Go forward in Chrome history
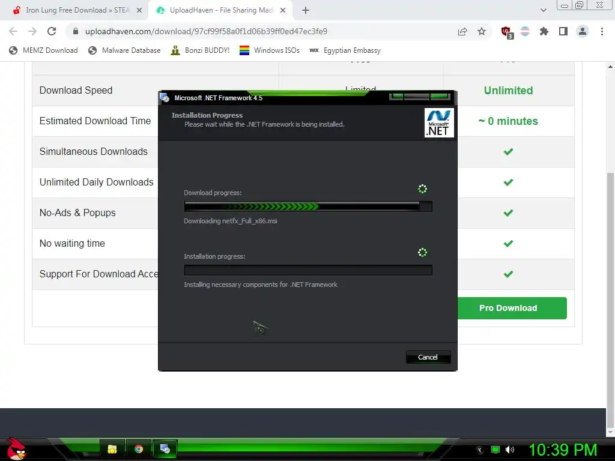The height and width of the screenshot is (461, 615). point(32,31)
